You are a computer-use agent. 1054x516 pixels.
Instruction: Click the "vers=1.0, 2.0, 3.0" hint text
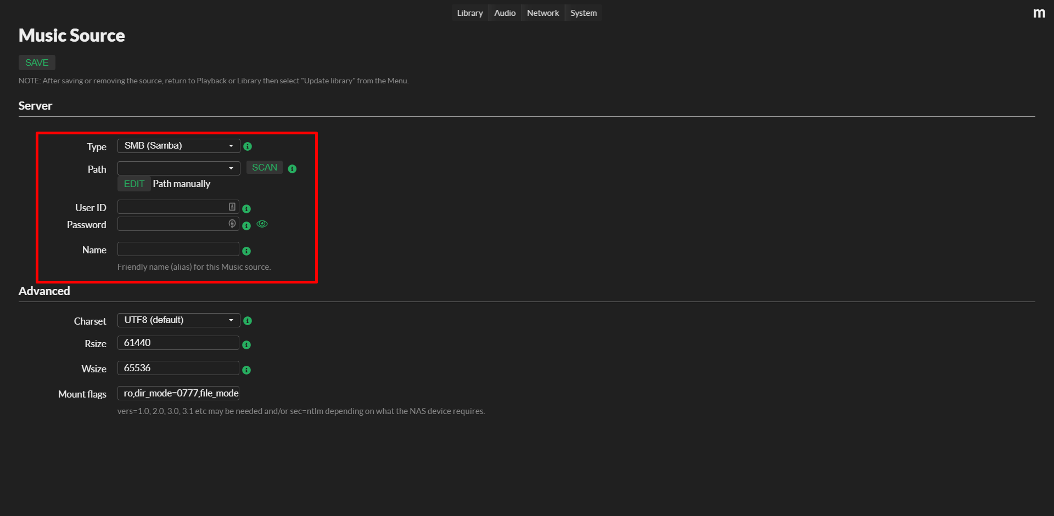tap(301, 411)
